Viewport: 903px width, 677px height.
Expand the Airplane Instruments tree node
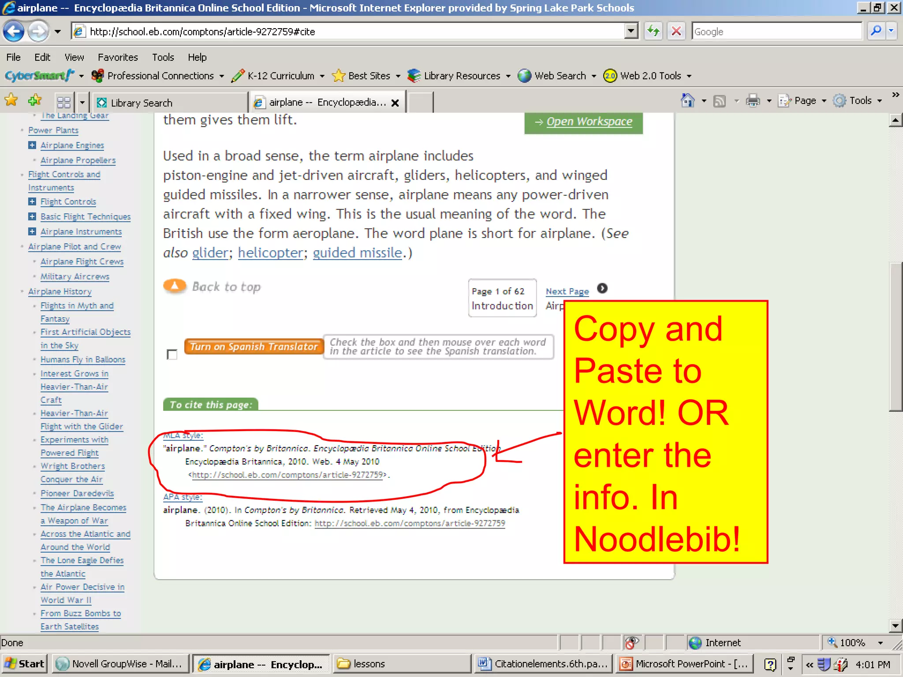click(x=32, y=231)
